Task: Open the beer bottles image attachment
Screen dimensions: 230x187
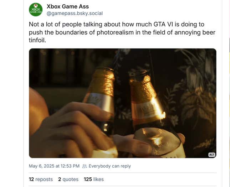Action: 122,103
